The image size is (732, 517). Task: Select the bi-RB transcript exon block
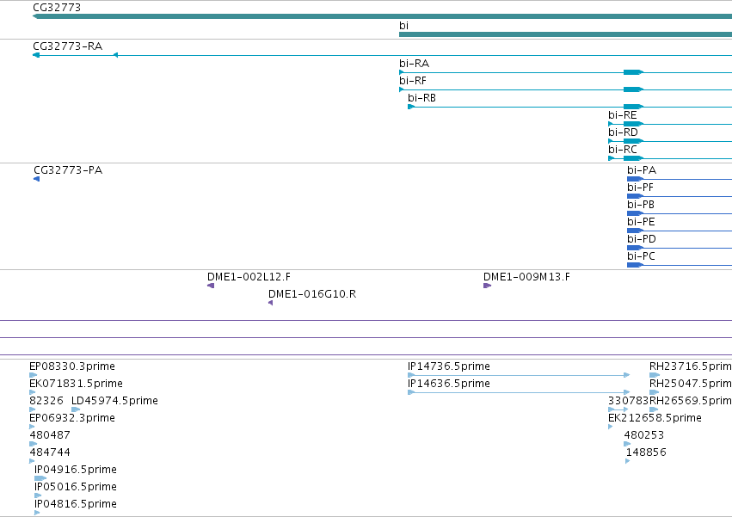(633, 107)
